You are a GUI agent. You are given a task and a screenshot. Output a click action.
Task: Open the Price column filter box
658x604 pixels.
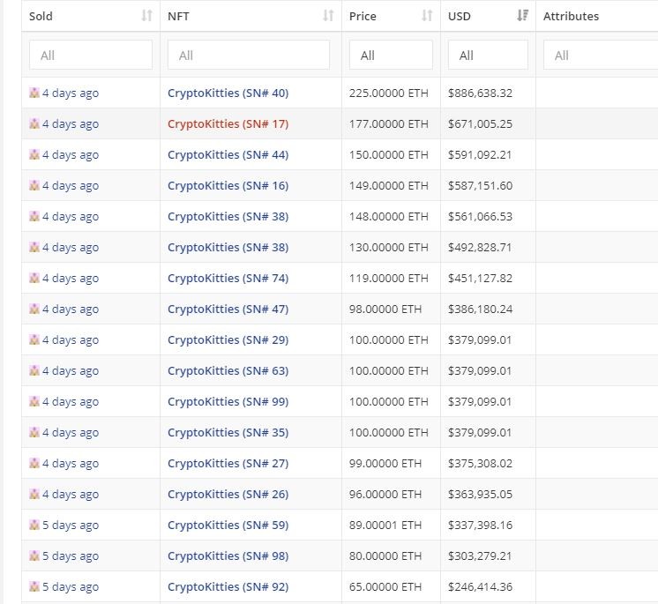391,55
